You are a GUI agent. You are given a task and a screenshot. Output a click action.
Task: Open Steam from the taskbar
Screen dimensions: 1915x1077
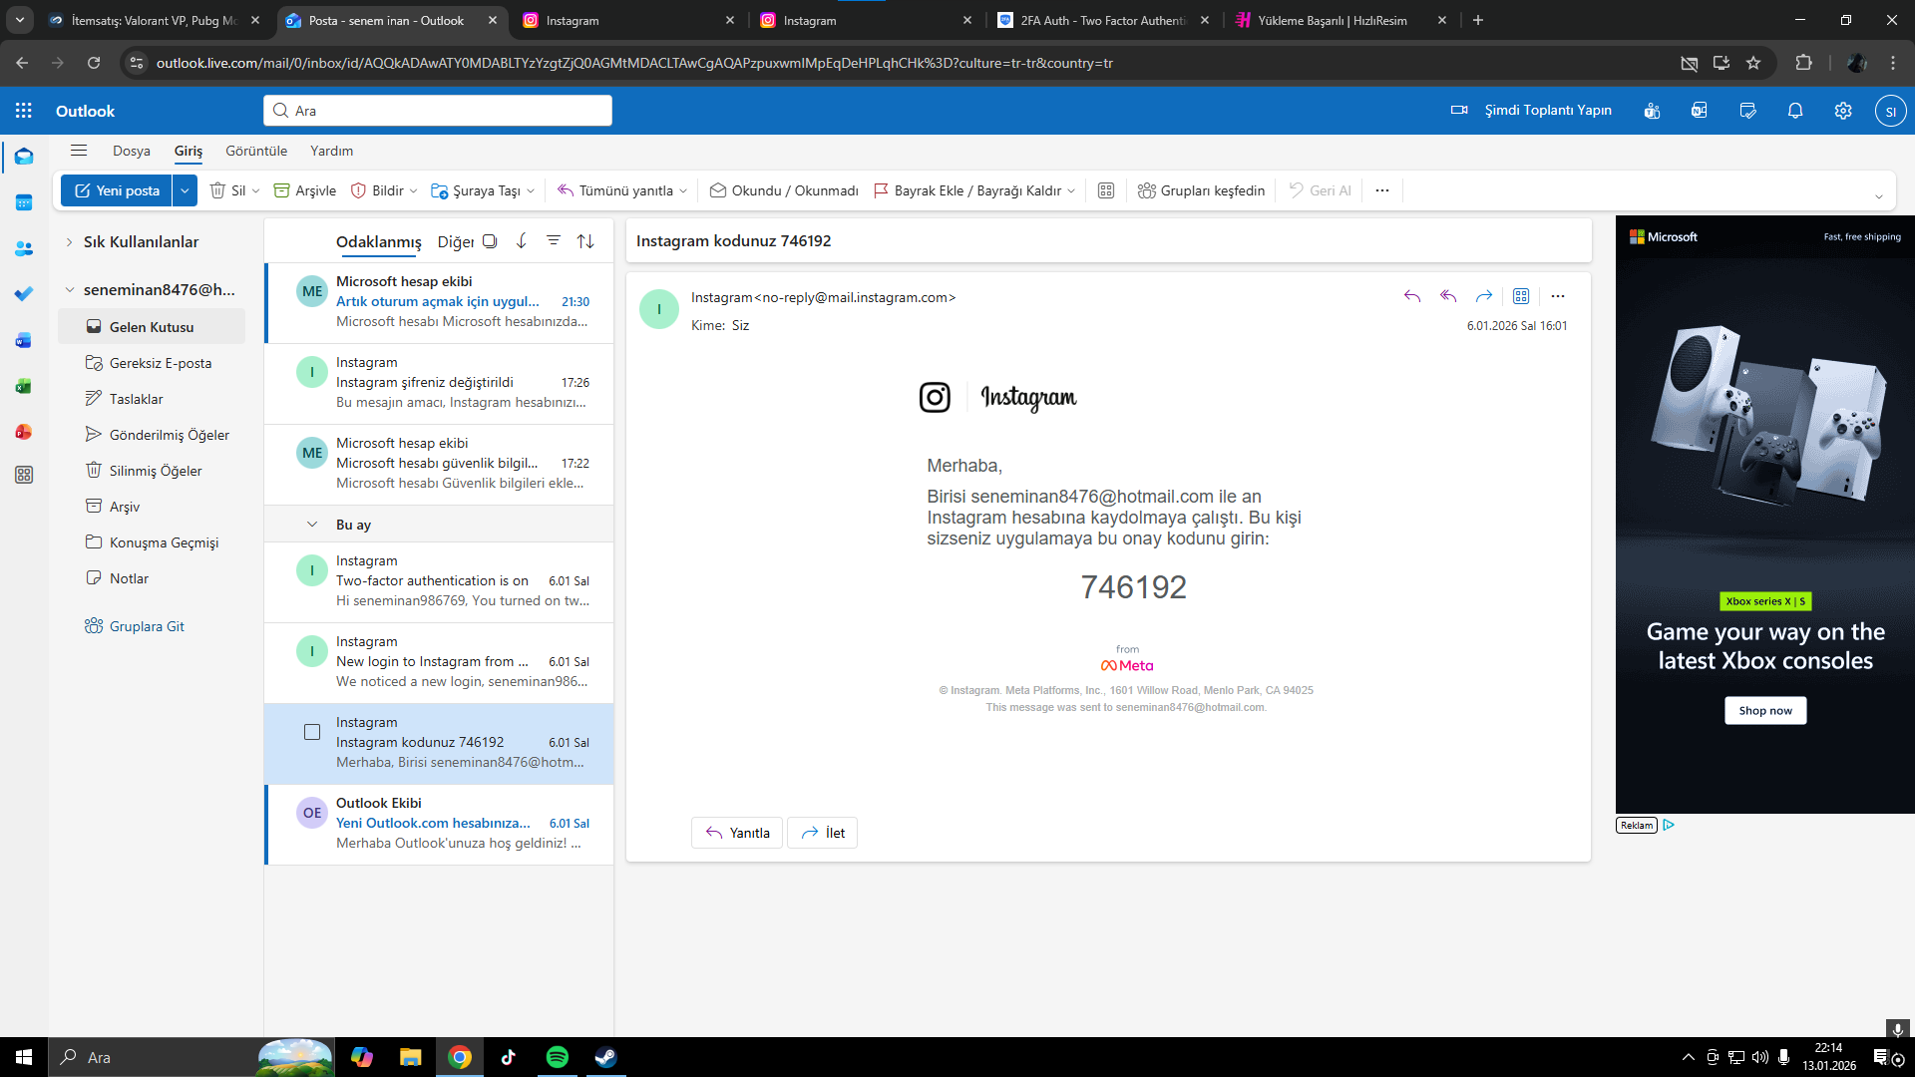605,1057
